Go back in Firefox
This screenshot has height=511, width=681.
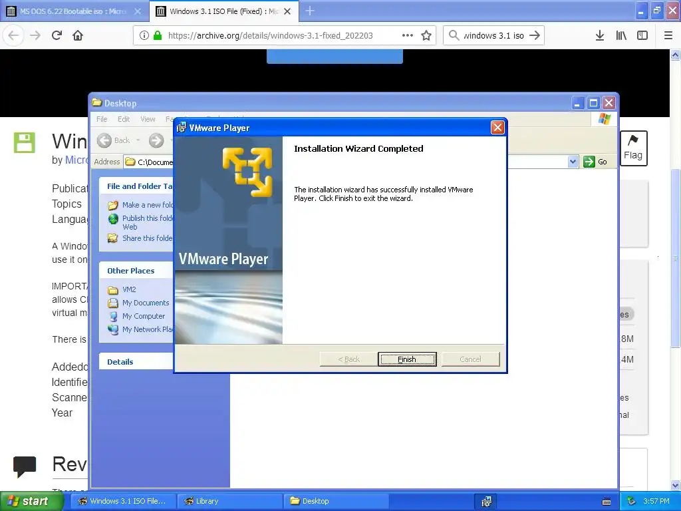14,36
